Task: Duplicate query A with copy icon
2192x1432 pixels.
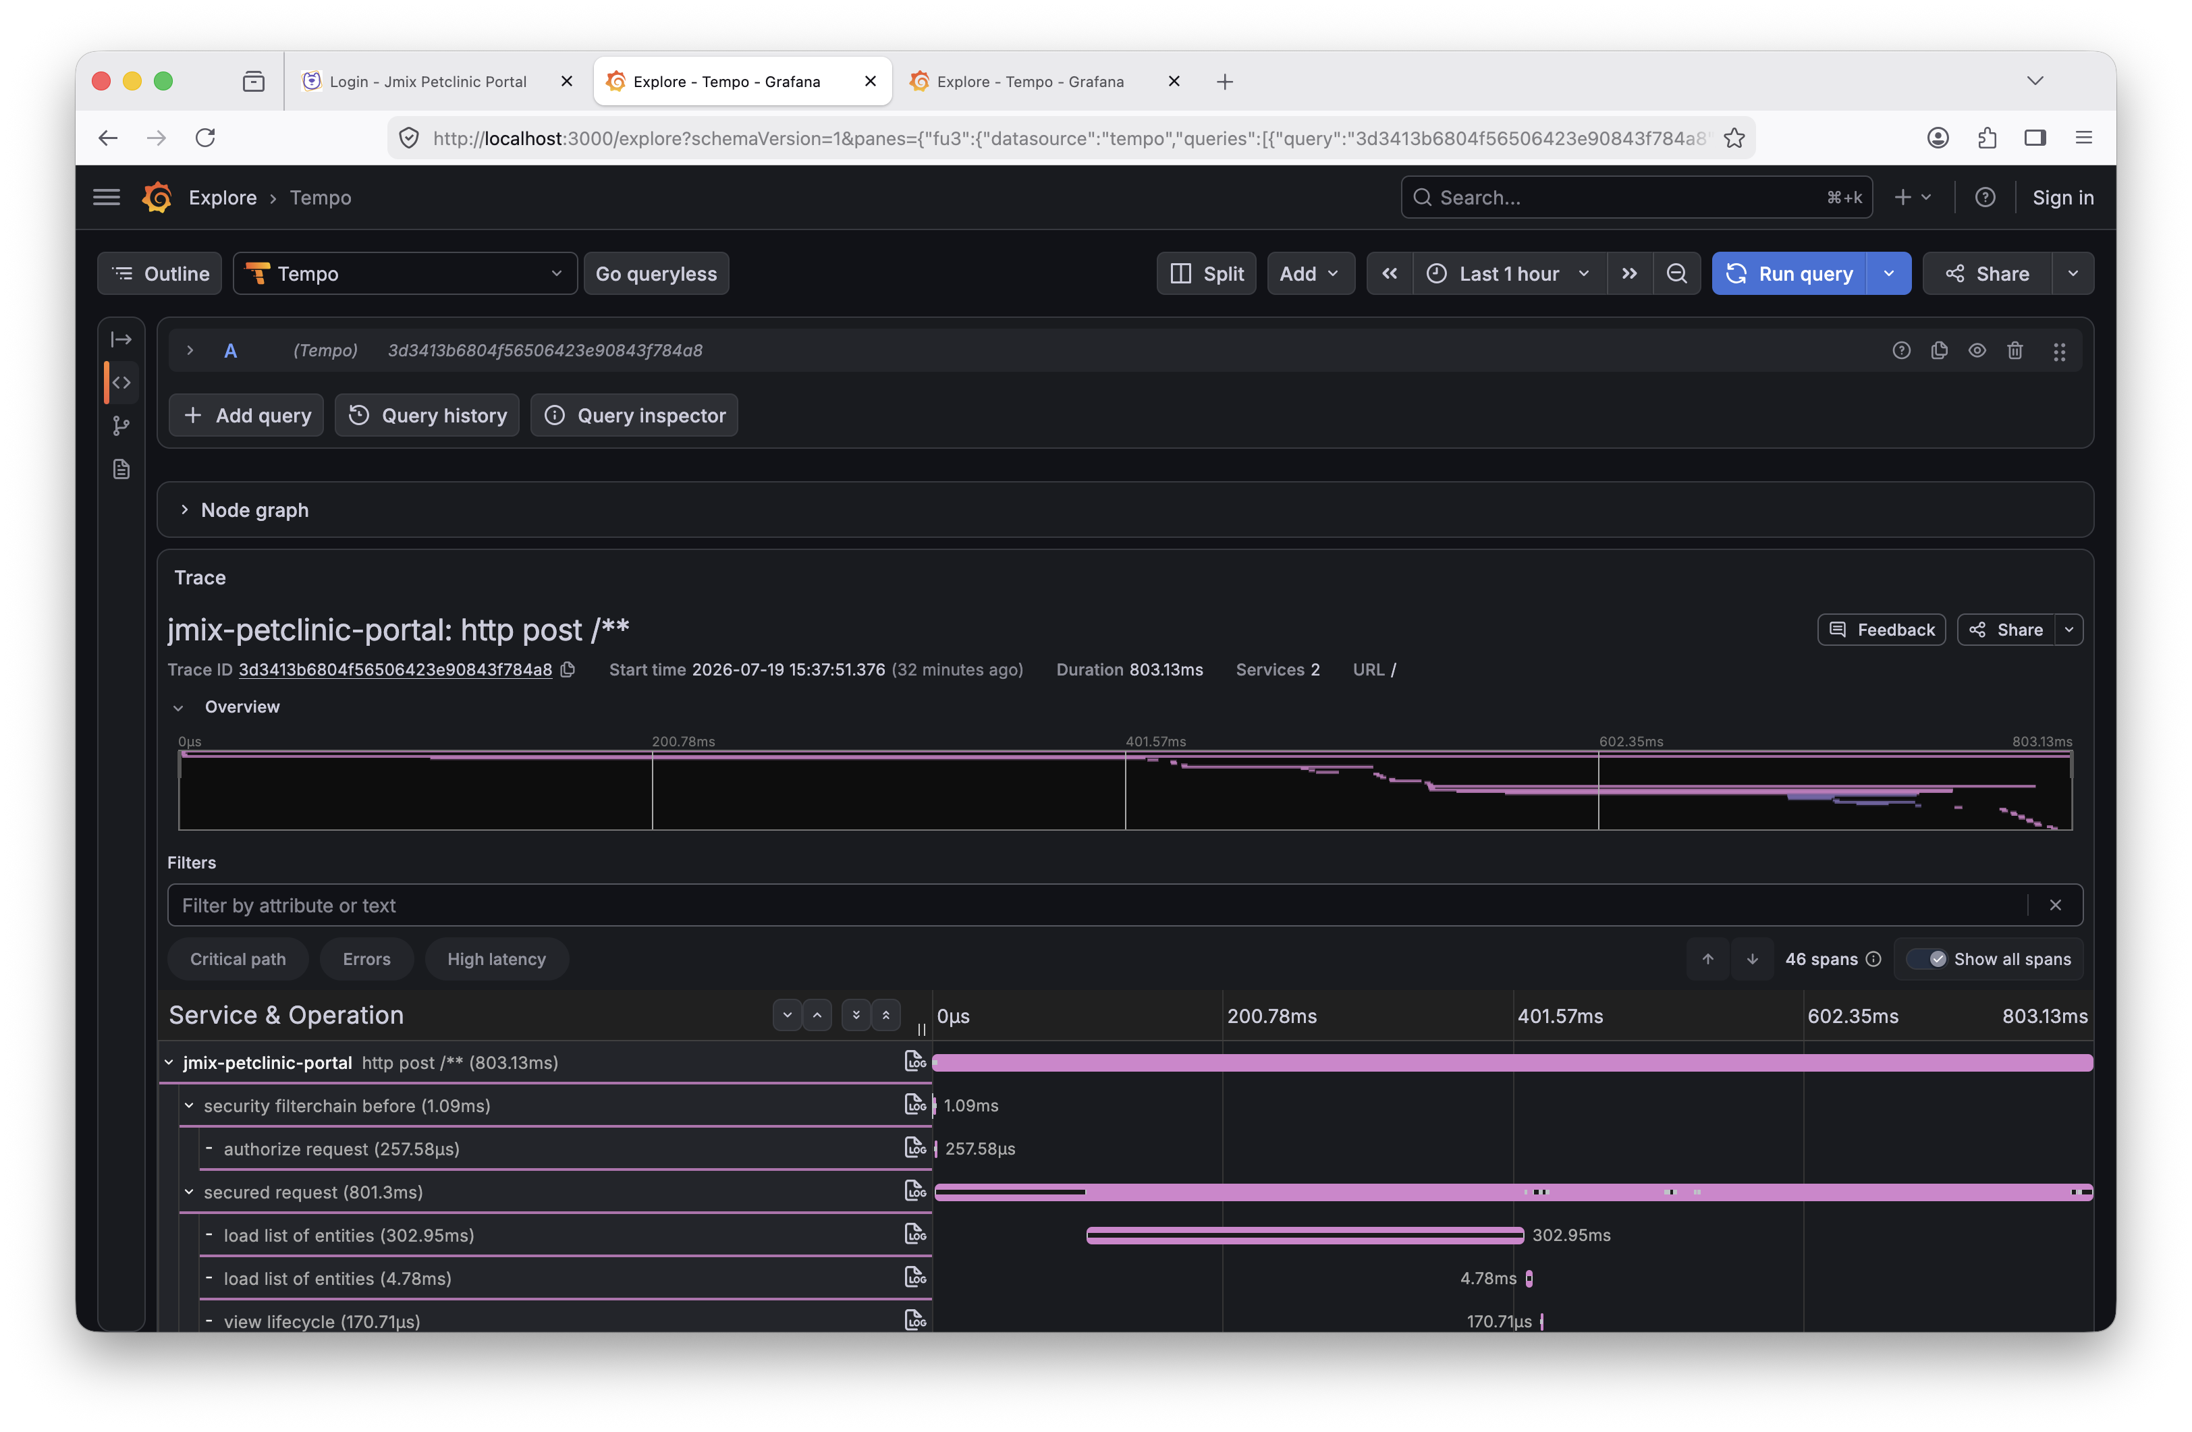Action: pyautogui.click(x=1939, y=351)
